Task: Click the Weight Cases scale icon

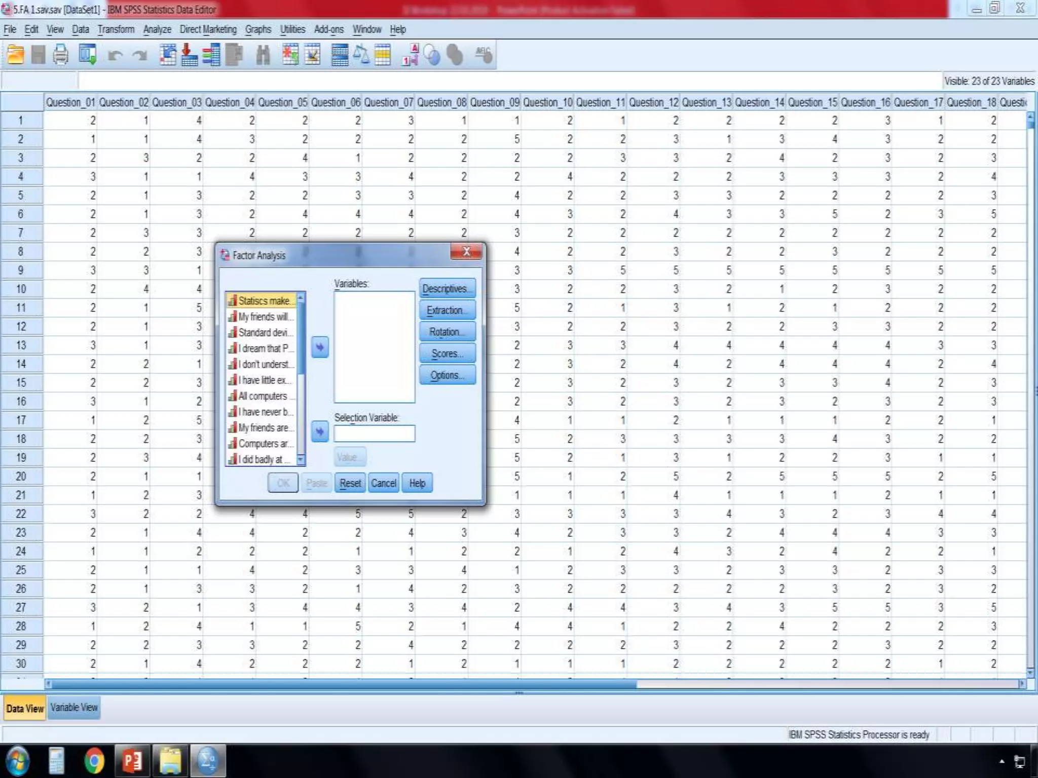Action: click(x=361, y=55)
